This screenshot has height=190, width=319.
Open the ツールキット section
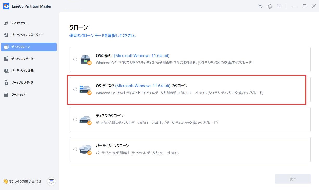point(29,95)
